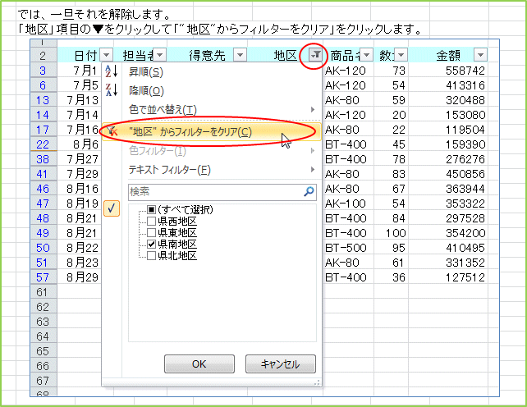527x407 pixels.
Task: Click cell with amount 410495
Action: tap(447, 248)
